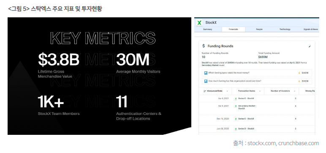This screenshot has height=153, width=326.
Task: Switch to the Summary tab
Action: [x=207, y=29]
